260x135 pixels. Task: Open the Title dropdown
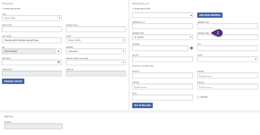32,18
